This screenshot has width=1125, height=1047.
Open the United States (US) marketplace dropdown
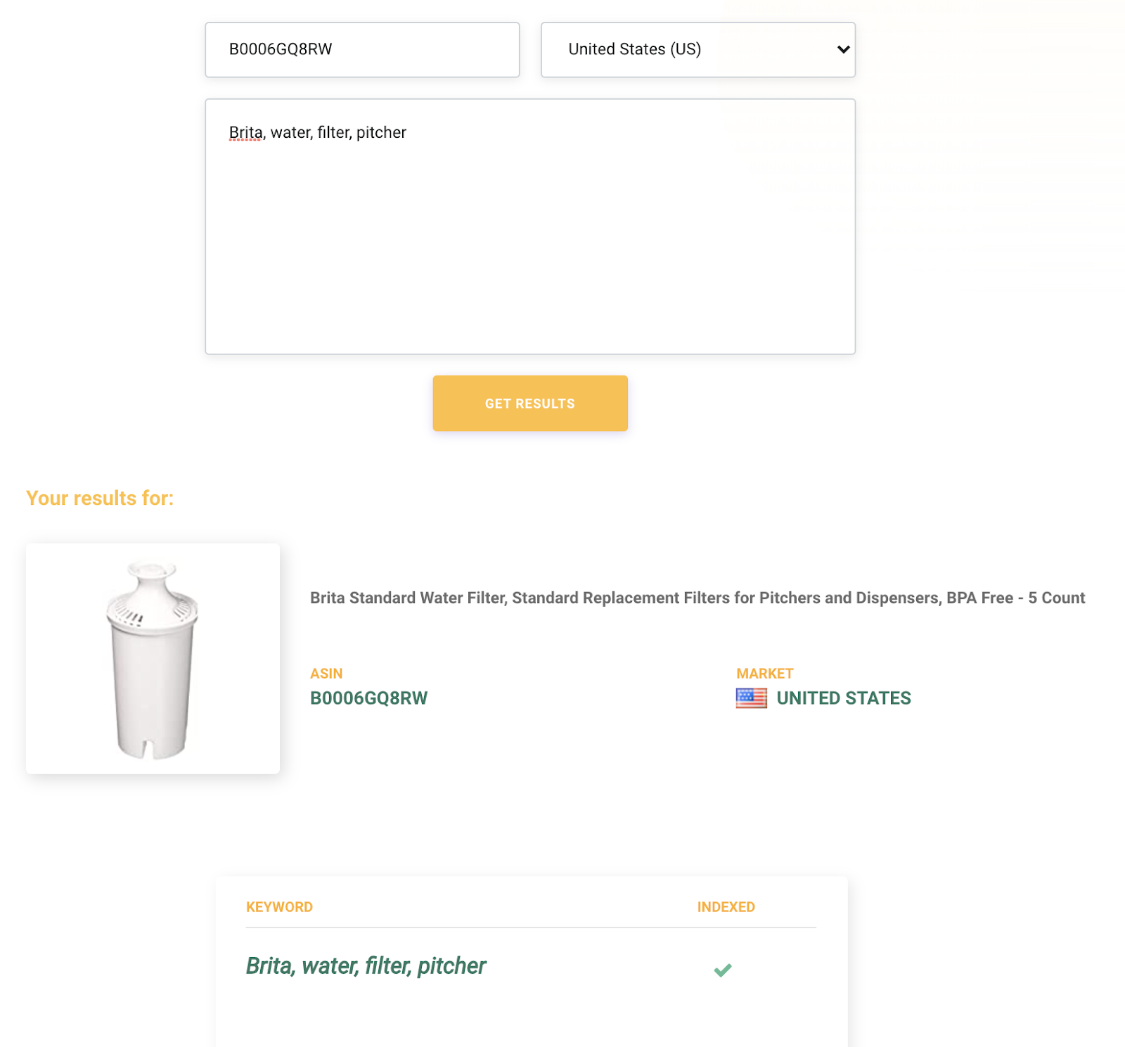coord(697,50)
